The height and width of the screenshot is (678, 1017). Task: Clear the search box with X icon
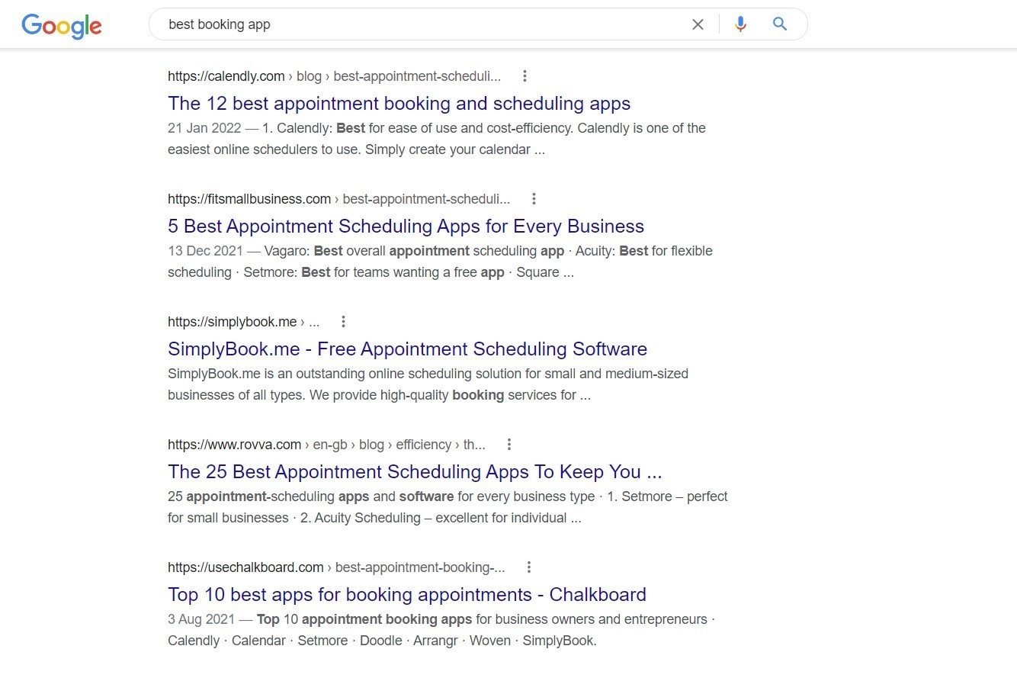coord(698,24)
